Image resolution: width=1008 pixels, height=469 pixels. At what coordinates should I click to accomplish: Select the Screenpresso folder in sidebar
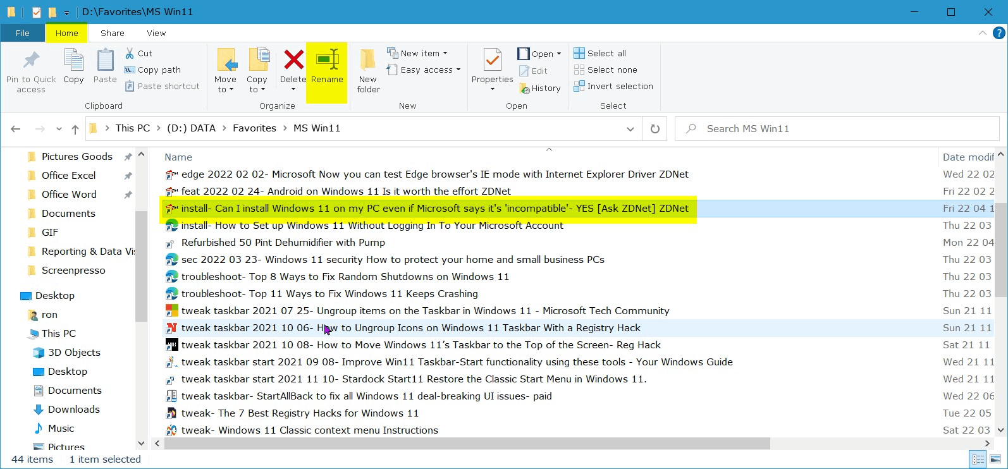73,271
